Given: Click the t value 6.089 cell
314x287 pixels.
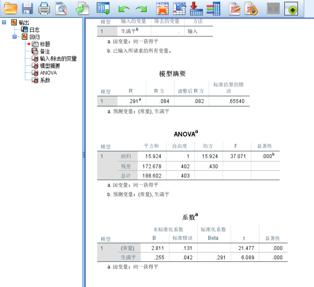Looking at the screenshot, I should click(248, 258).
